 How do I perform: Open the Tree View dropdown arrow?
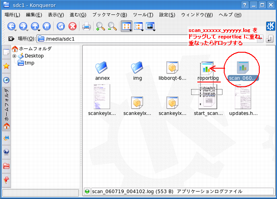[142, 30]
